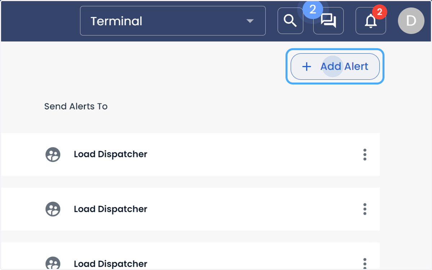Click the group icon in bottom Load Dispatcher row
The height and width of the screenshot is (270, 432).
(x=53, y=263)
